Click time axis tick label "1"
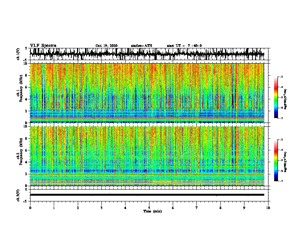This screenshot has height=233, width=302. pyautogui.click(x=54, y=208)
